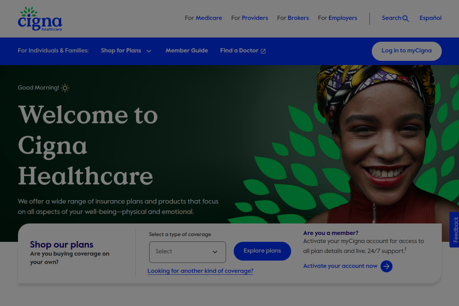This screenshot has width=459, height=306.
Task: Click the Explore plans button
Action: pos(262,251)
